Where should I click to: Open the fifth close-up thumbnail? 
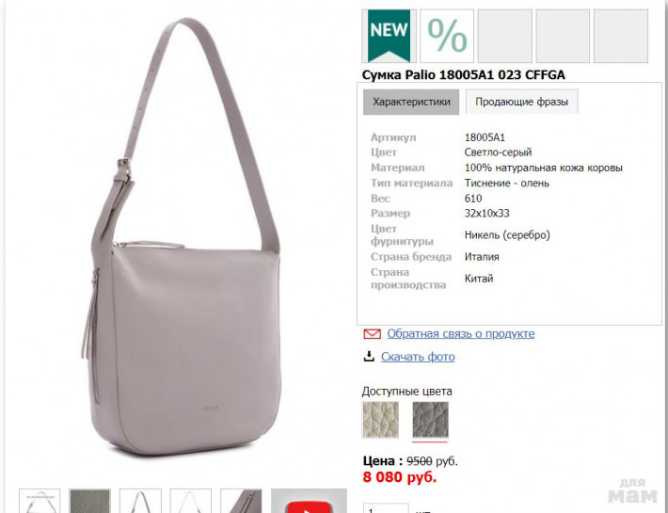[241, 501]
